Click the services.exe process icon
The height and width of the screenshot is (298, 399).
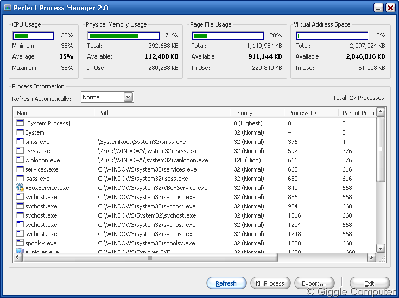tap(20, 169)
